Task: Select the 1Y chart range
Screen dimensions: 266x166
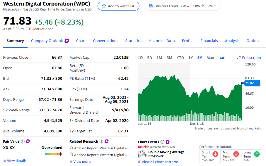Action: (x=190, y=58)
